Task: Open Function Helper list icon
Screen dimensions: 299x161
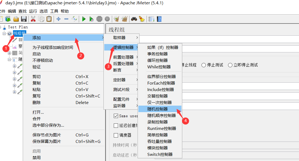Action: 151,19
